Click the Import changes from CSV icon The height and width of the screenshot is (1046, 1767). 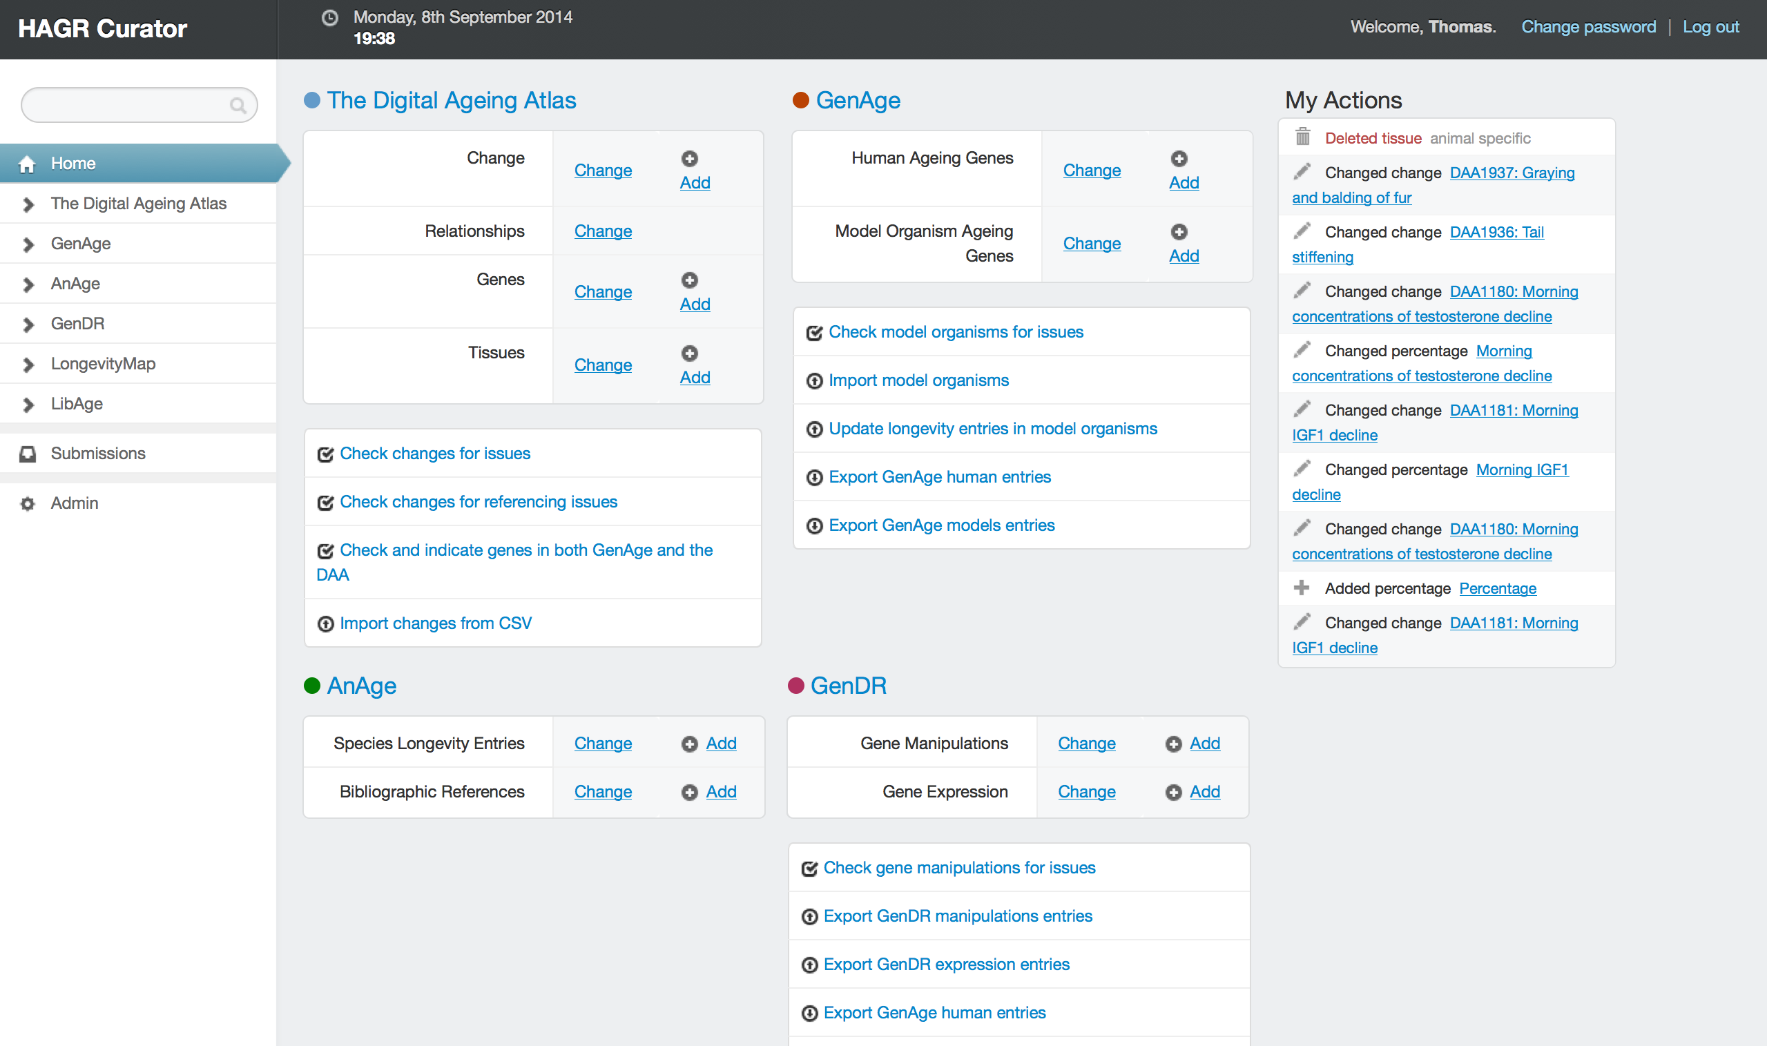325,625
